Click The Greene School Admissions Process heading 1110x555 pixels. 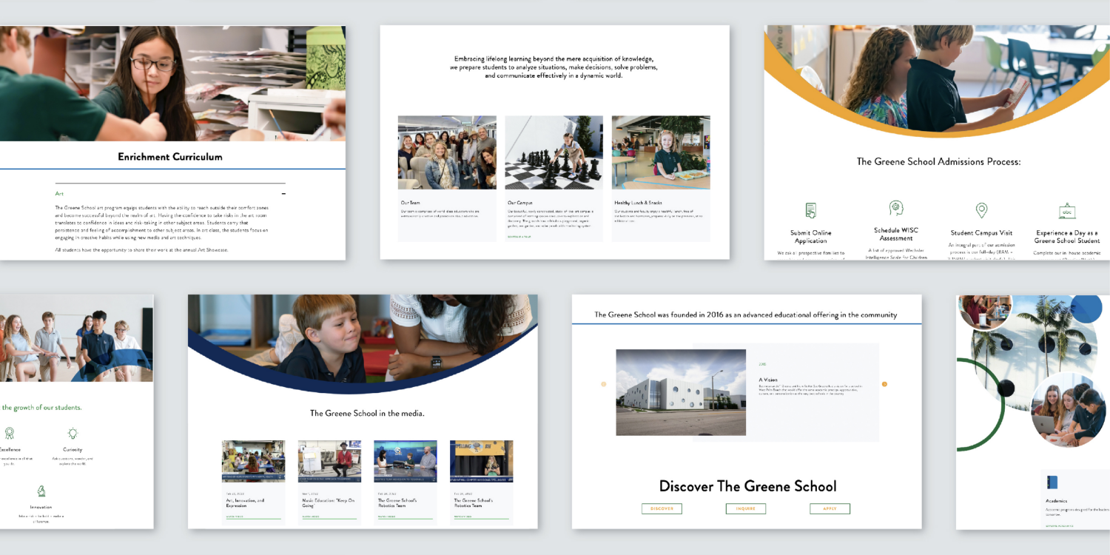(938, 161)
